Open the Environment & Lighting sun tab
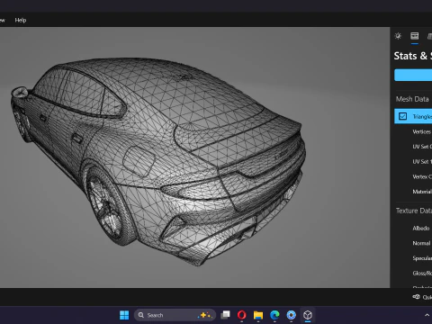The image size is (432, 324). 398,36
